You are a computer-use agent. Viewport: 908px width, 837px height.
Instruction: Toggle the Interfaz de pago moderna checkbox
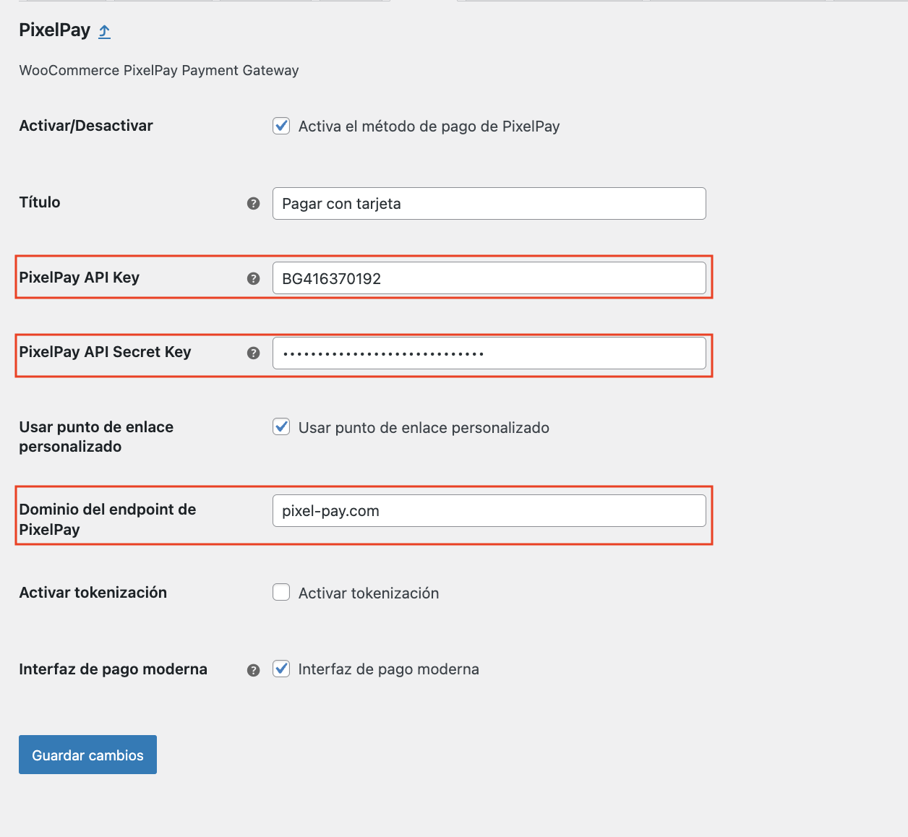point(281,669)
